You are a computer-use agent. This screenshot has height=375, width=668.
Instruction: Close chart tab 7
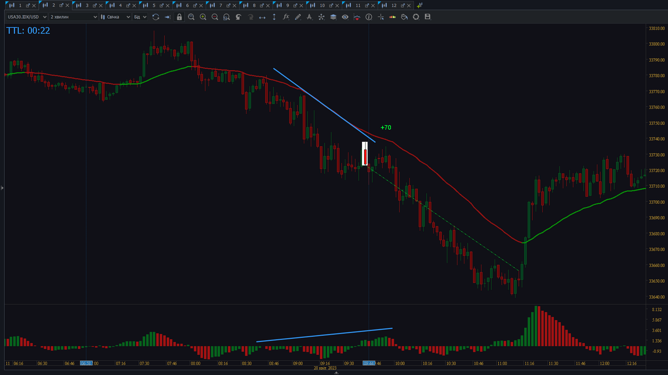235,5
